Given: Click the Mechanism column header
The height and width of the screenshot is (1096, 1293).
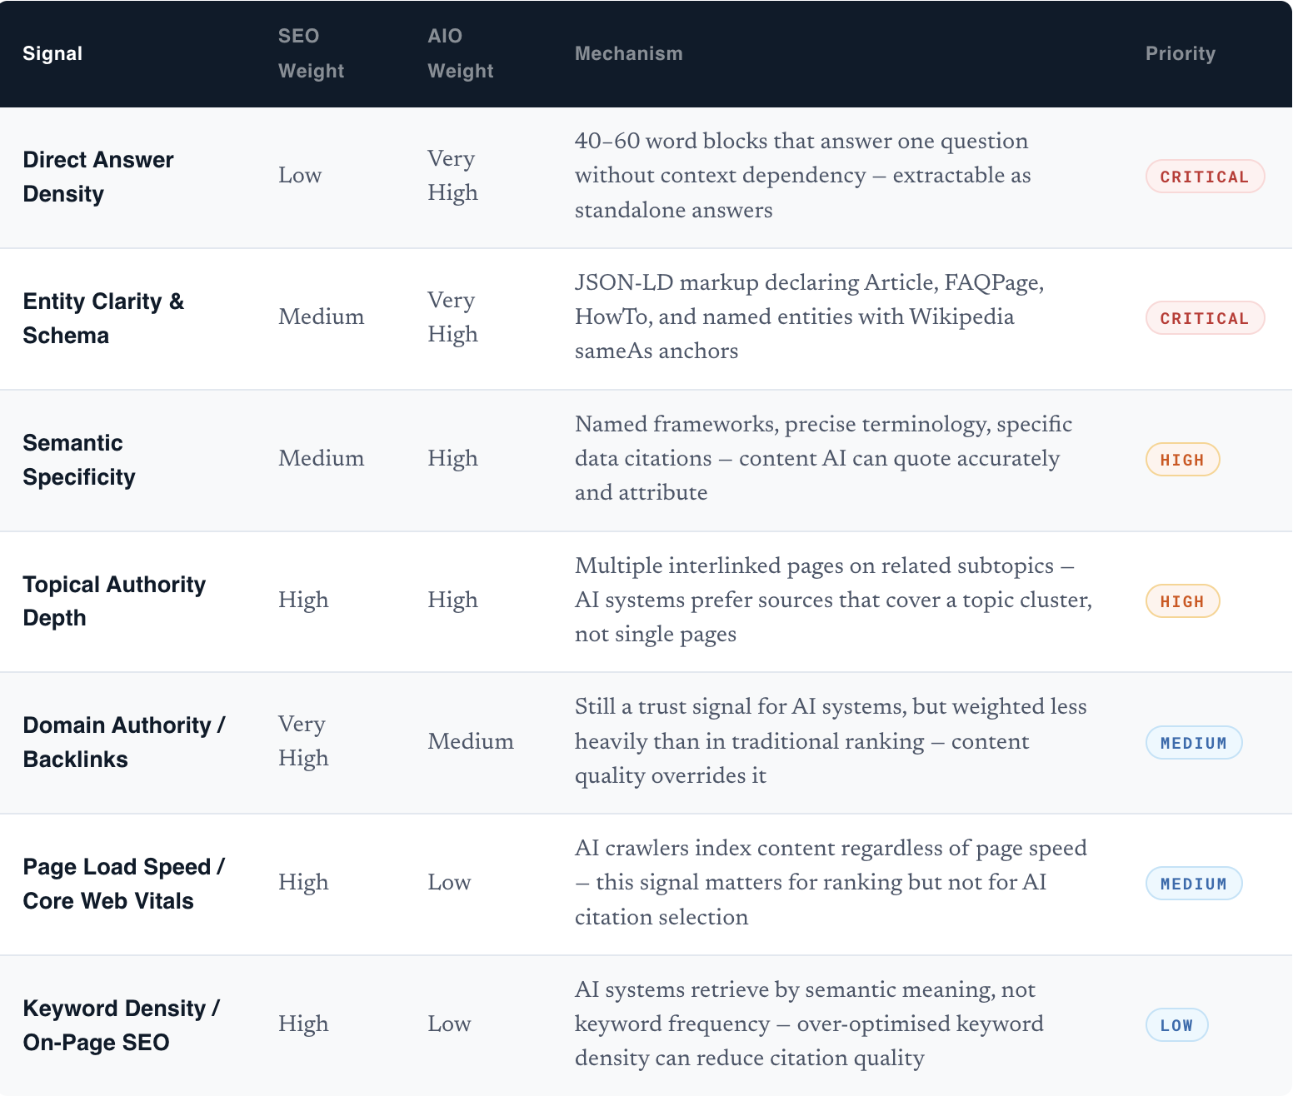Looking at the screenshot, I should tap(629, 53).
